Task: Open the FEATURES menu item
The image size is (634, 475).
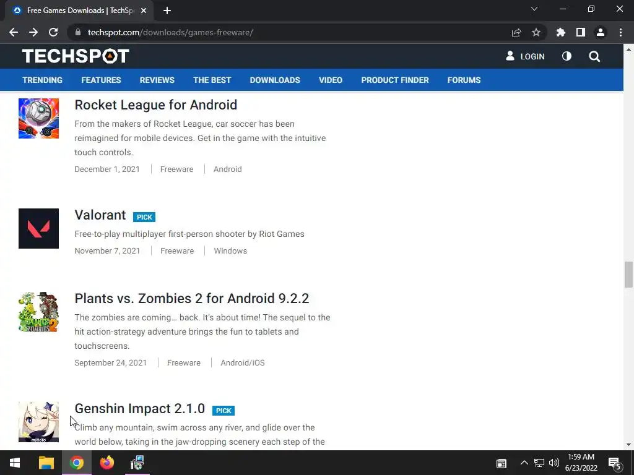Action: click(x=101, y=80)
